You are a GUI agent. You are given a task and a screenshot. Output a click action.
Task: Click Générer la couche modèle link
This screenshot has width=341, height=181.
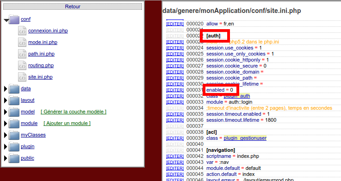tap(74, 112)
